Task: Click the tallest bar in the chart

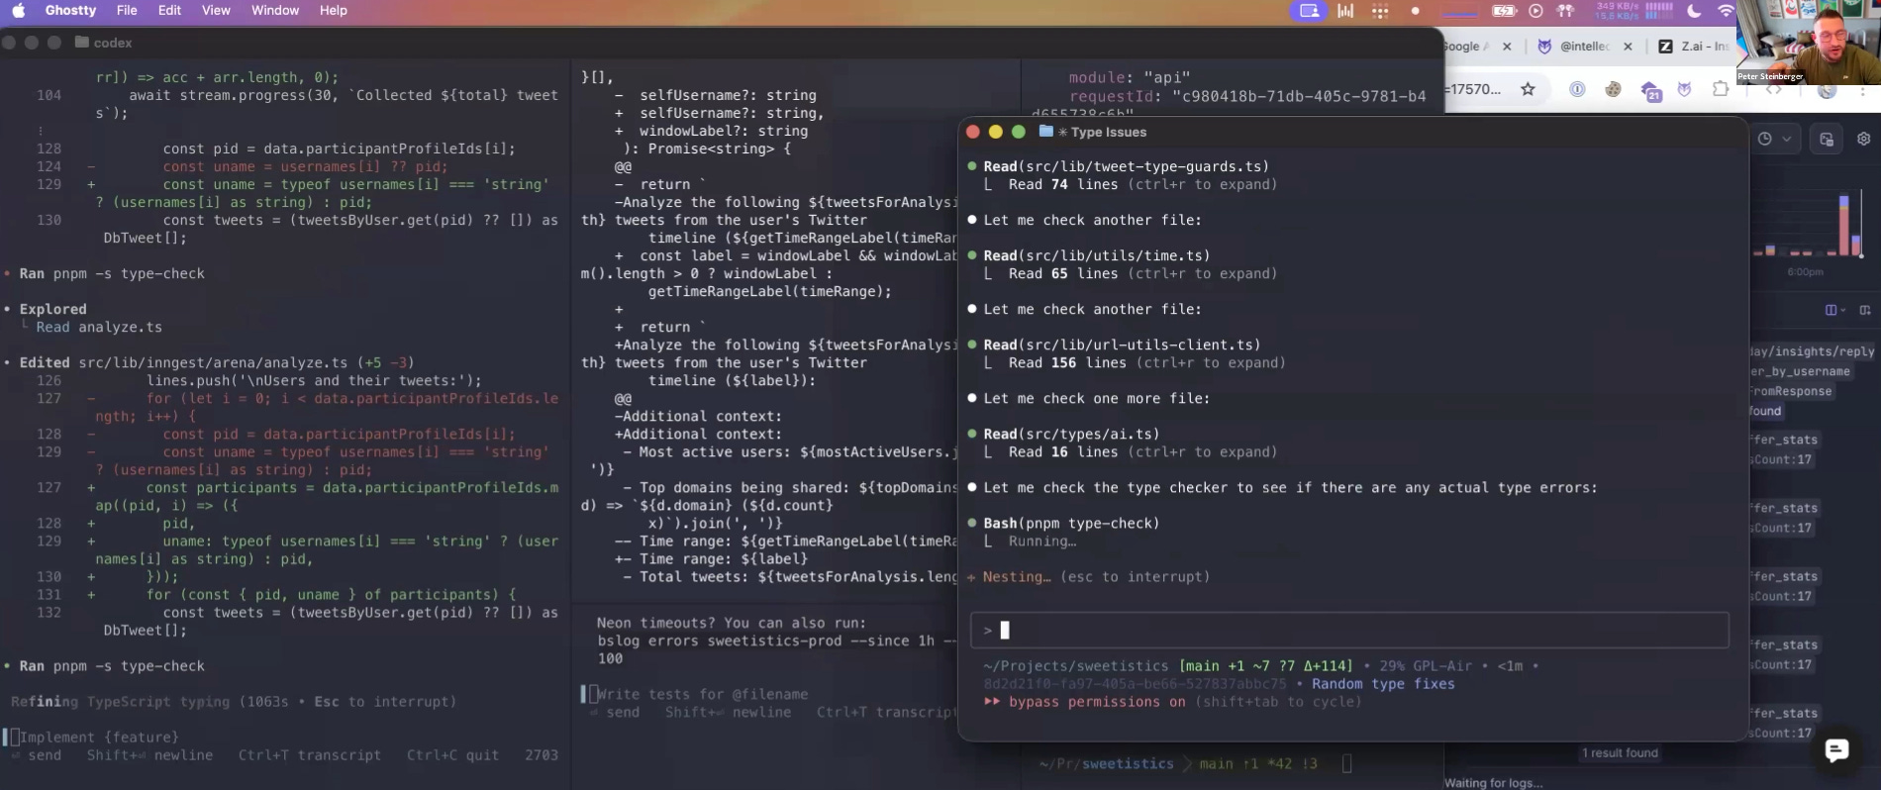Action: 1844,226
